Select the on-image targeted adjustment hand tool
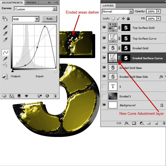The height and width of the screenshot is (166, 166). coord(5,19)
